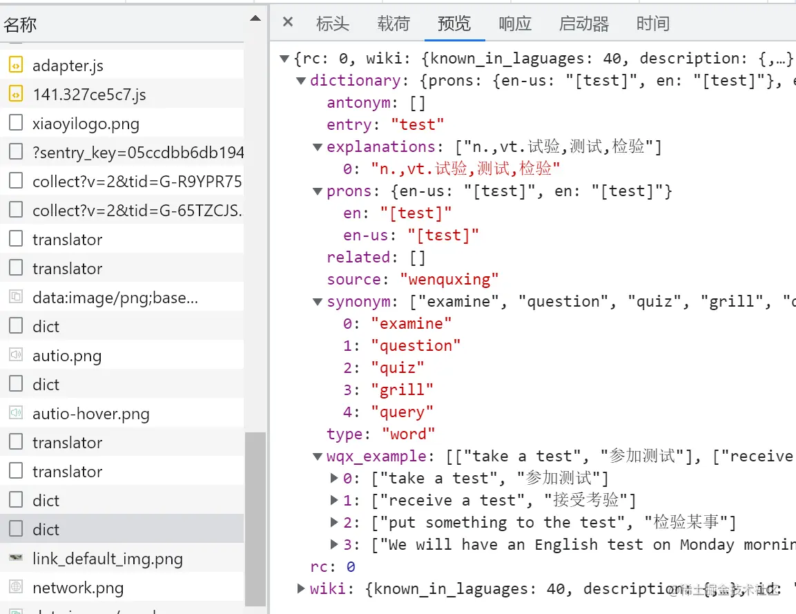Select the 预览 (Preview) tab
796x614 pixels.
coord(454,23)
